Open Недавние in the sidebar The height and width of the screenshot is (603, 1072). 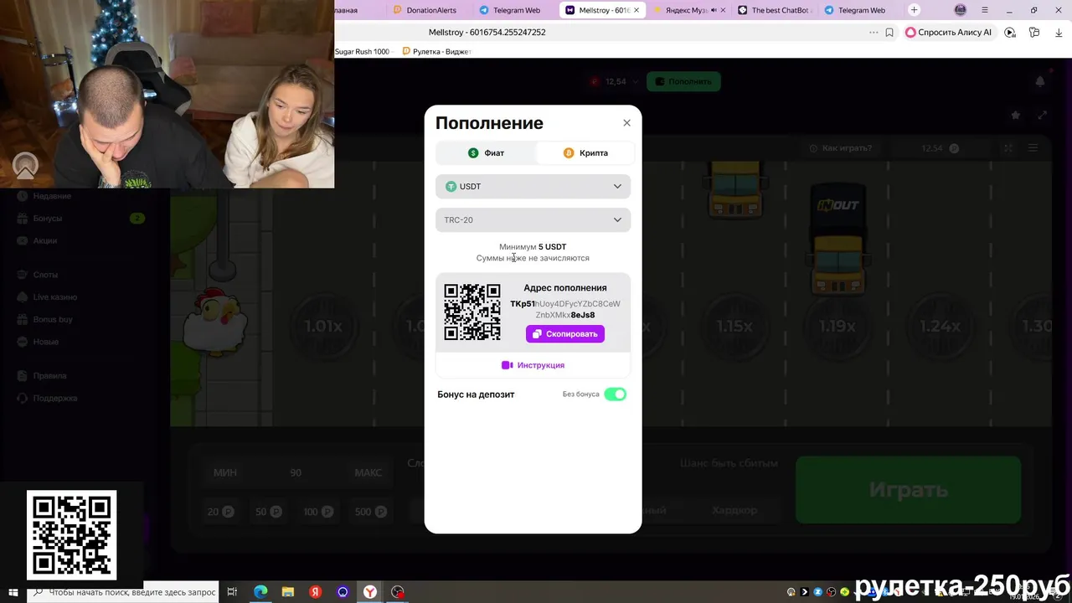(52, 196)
